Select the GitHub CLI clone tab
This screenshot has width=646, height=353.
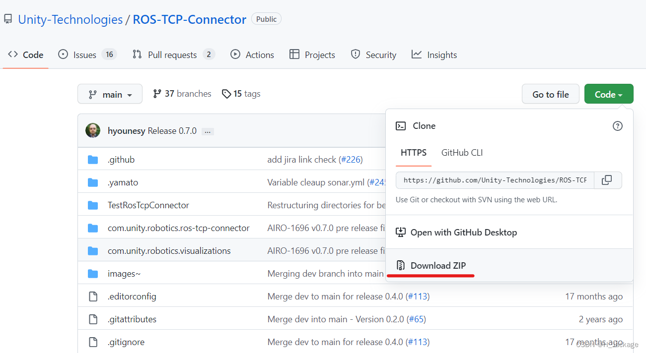click(x=462, y=153)
